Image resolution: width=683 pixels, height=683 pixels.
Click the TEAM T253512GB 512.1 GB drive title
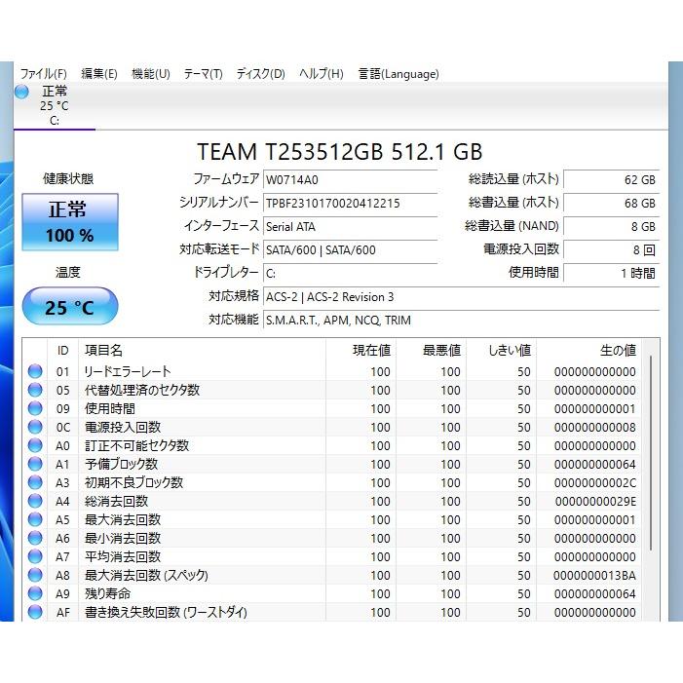point(340,152)
